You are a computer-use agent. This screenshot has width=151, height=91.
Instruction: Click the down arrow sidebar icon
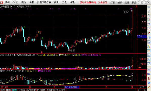coord(149,16)
